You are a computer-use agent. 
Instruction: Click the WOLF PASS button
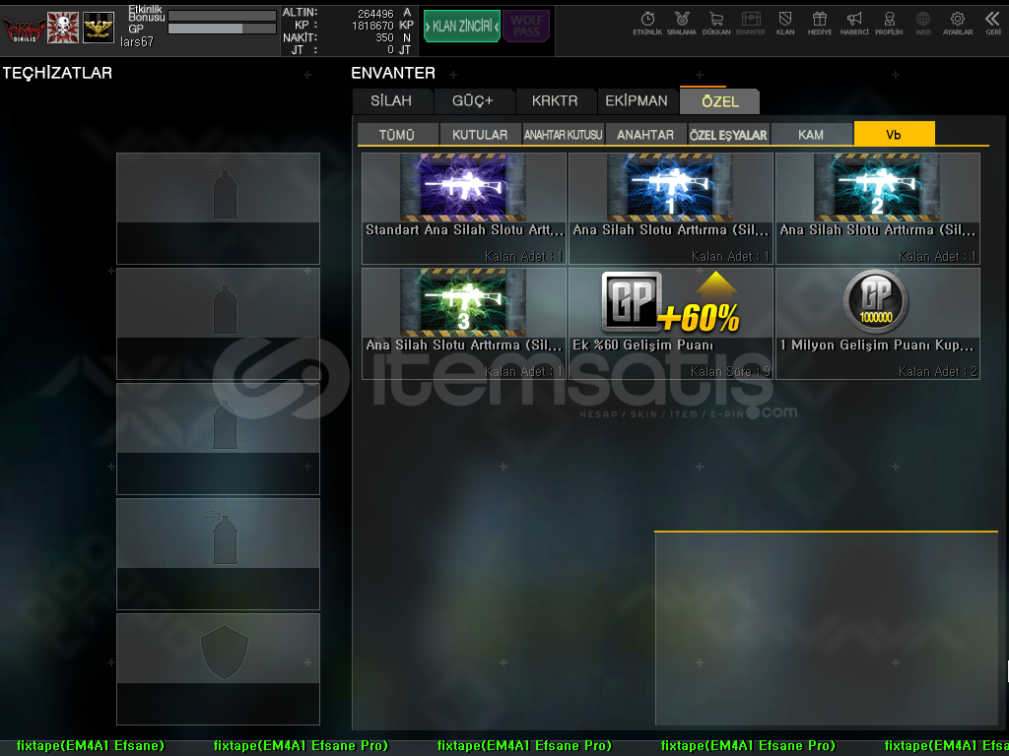[x=526, y=27]
